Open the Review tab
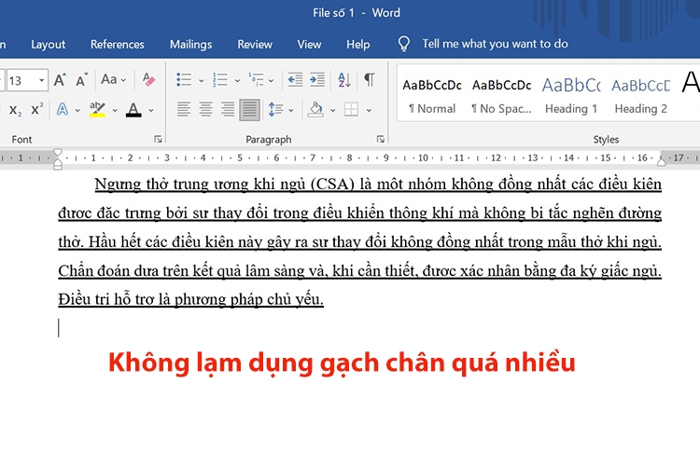The height and width of the screenshot is (466, 700). coord(255,44)
